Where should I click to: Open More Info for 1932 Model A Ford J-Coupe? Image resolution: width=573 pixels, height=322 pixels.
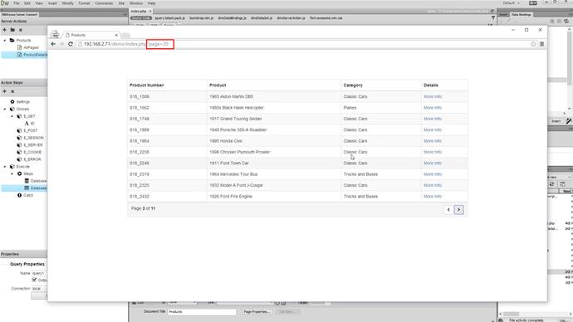(x=433, y=185)
